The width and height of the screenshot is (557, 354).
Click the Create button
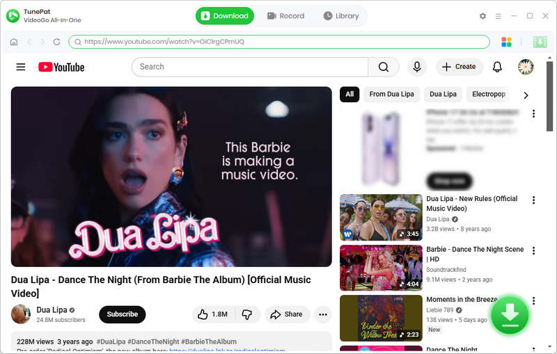point(459,67)
